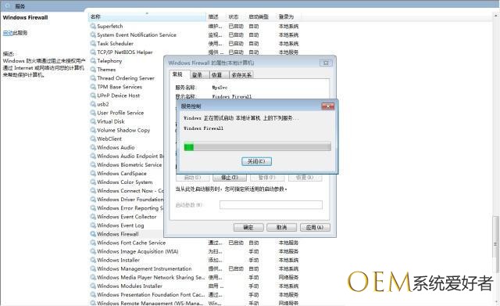This screenshot has height=306, width=500.
Task: Select the Windows Firewall service icon
Action: tap(93, 234)
